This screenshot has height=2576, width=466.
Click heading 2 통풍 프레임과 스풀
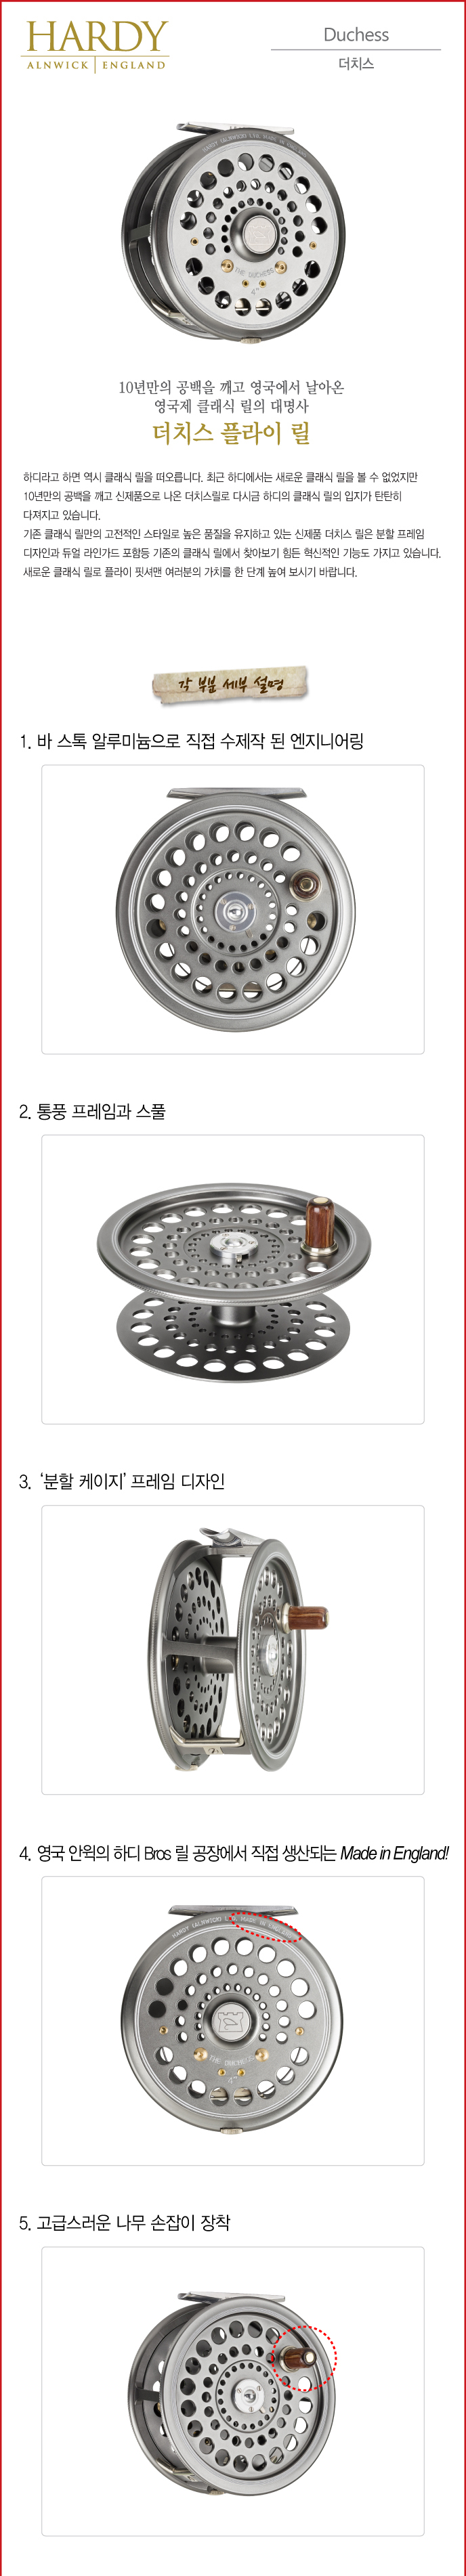(92, 1111)
